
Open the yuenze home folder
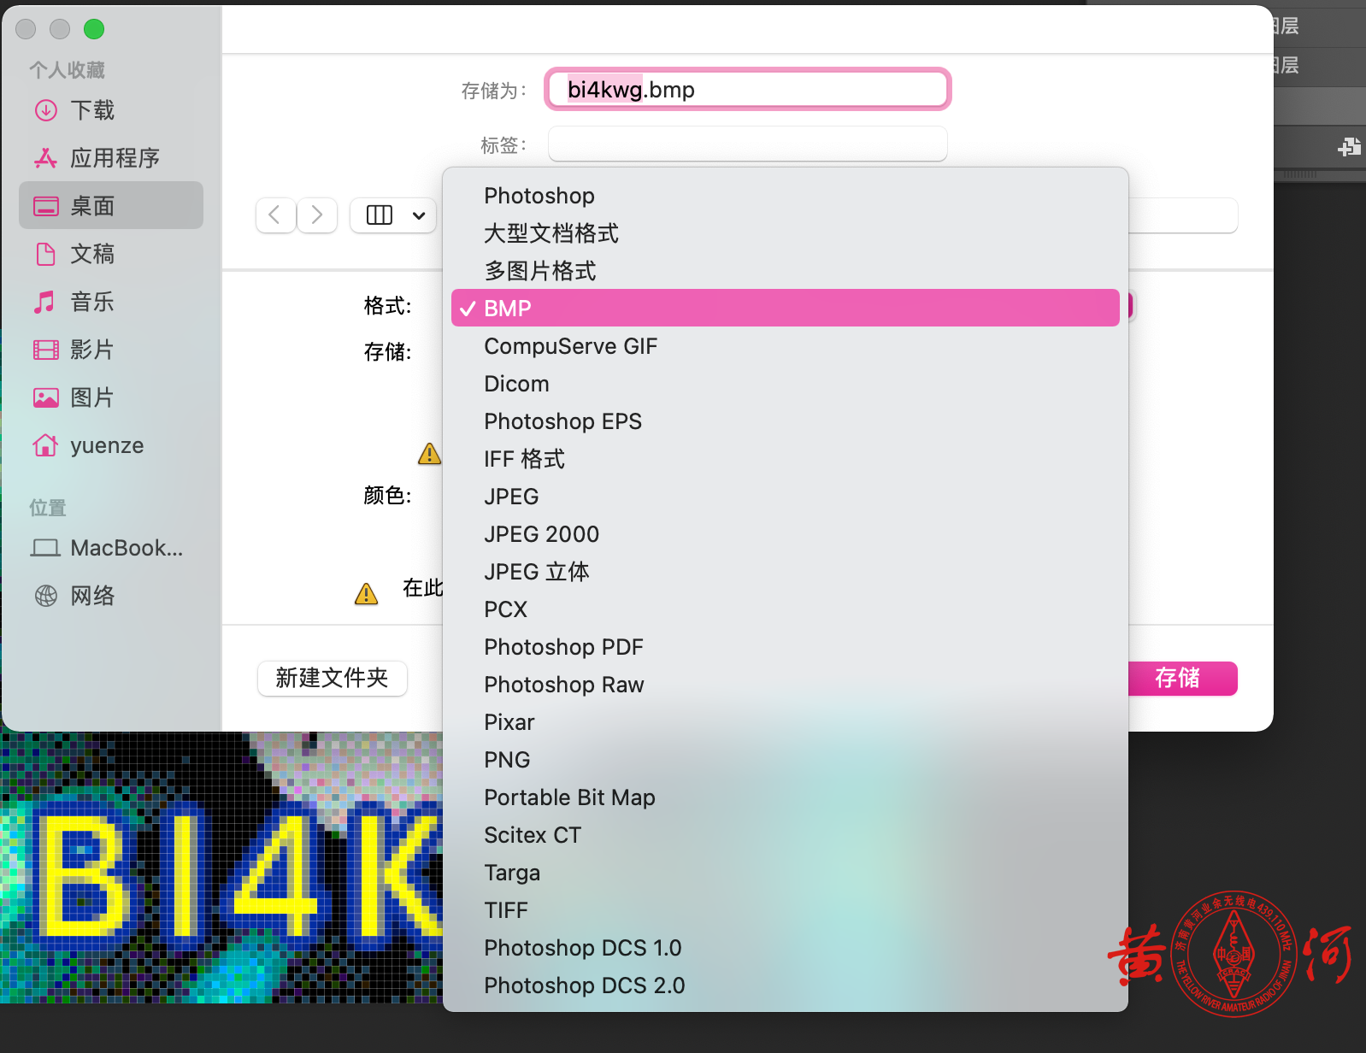(106, 445)
